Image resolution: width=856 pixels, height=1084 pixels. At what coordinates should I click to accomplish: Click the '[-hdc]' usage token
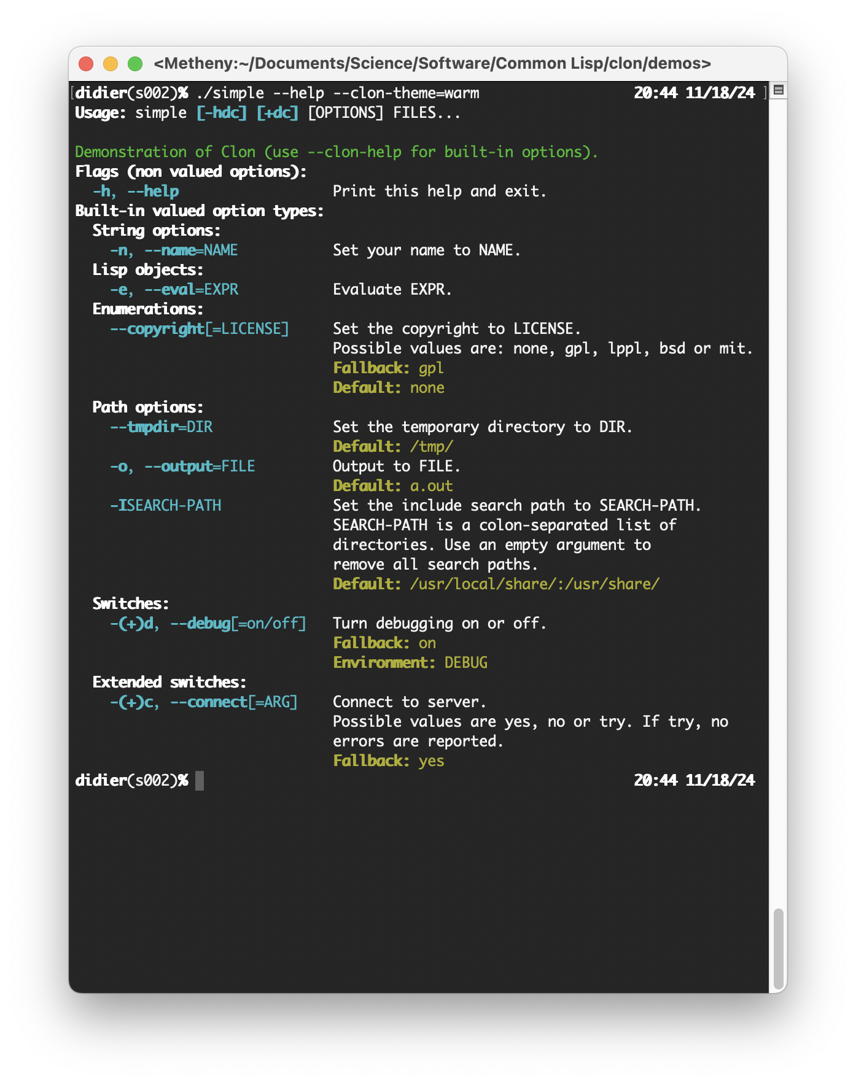tap(222, 113)
